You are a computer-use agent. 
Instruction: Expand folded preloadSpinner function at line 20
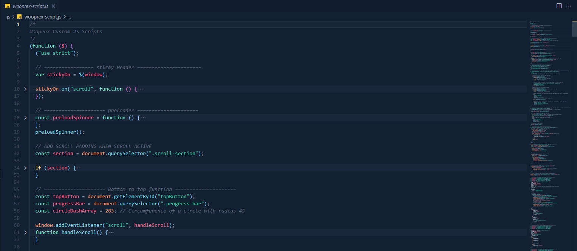coord(25,118)
